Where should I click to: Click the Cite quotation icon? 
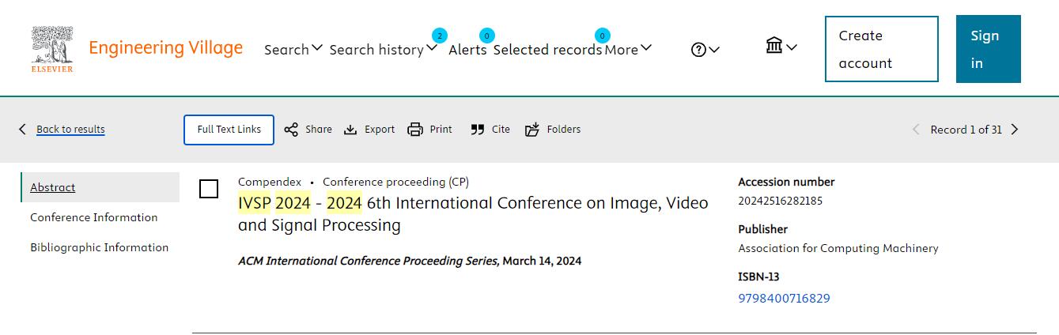coord(477,130)
